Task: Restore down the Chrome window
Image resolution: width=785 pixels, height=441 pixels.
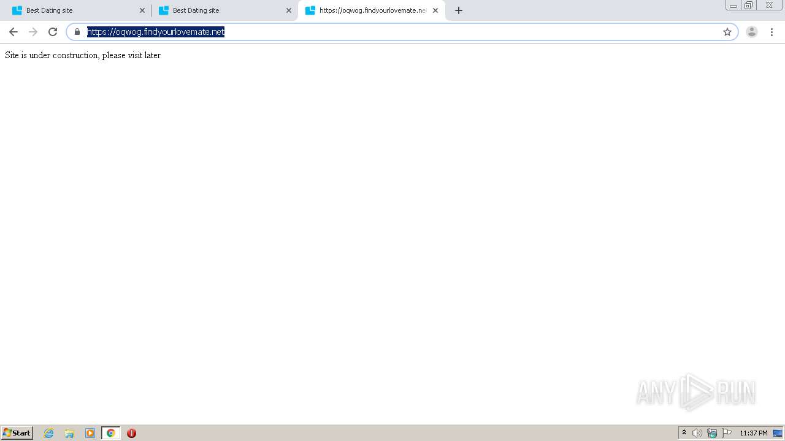Action: (x=749, y=6)
